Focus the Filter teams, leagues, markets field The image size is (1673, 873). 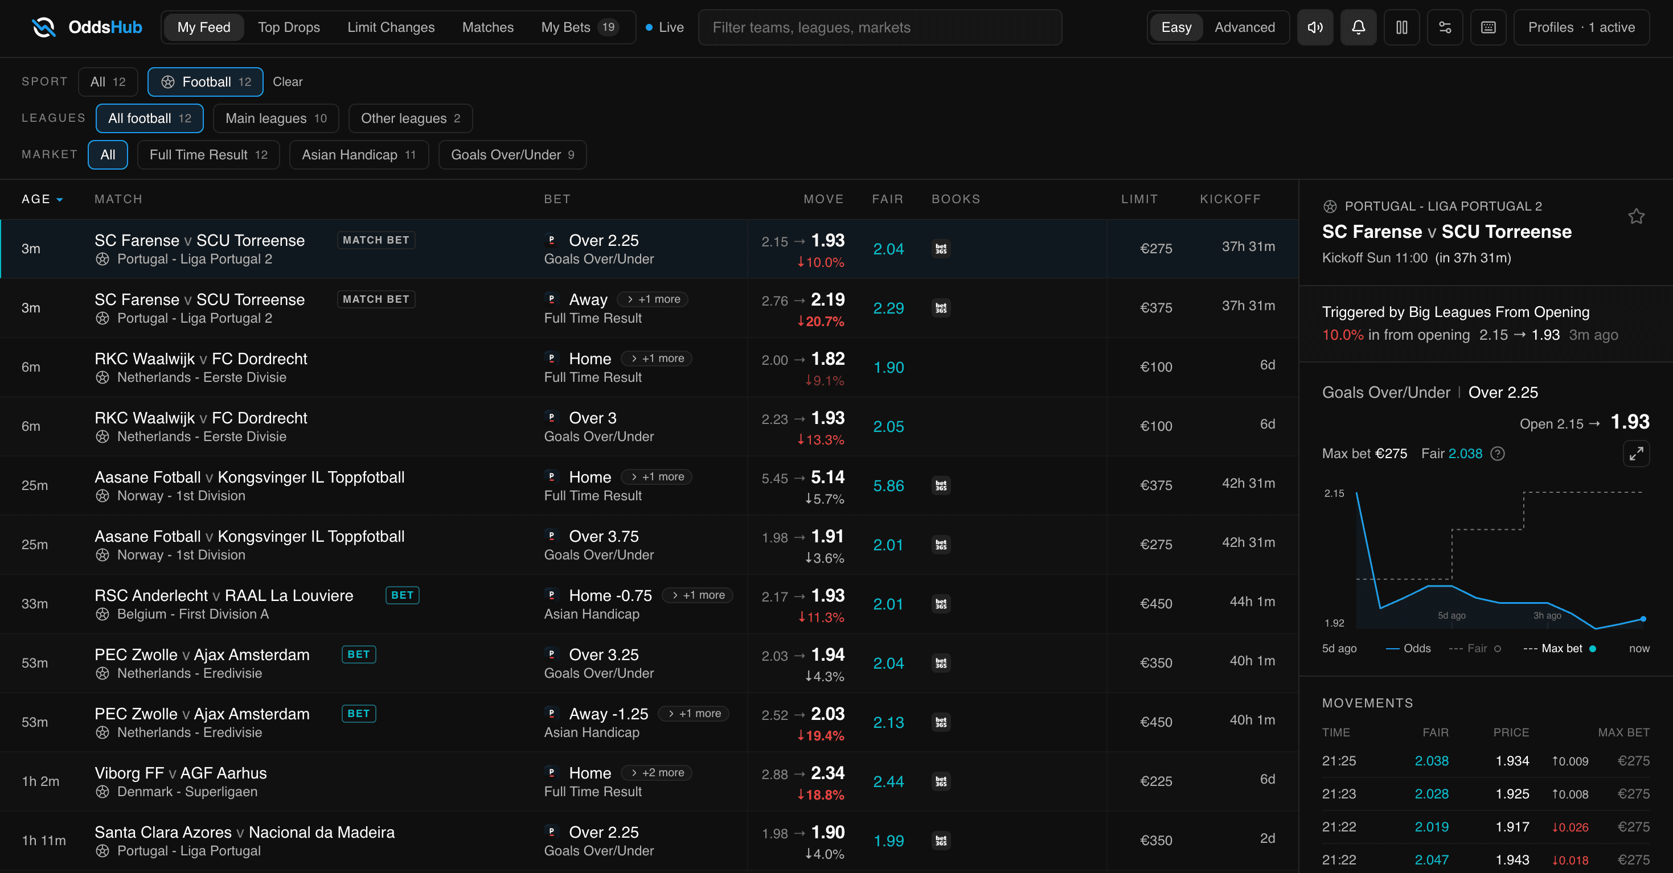point(880,27)
